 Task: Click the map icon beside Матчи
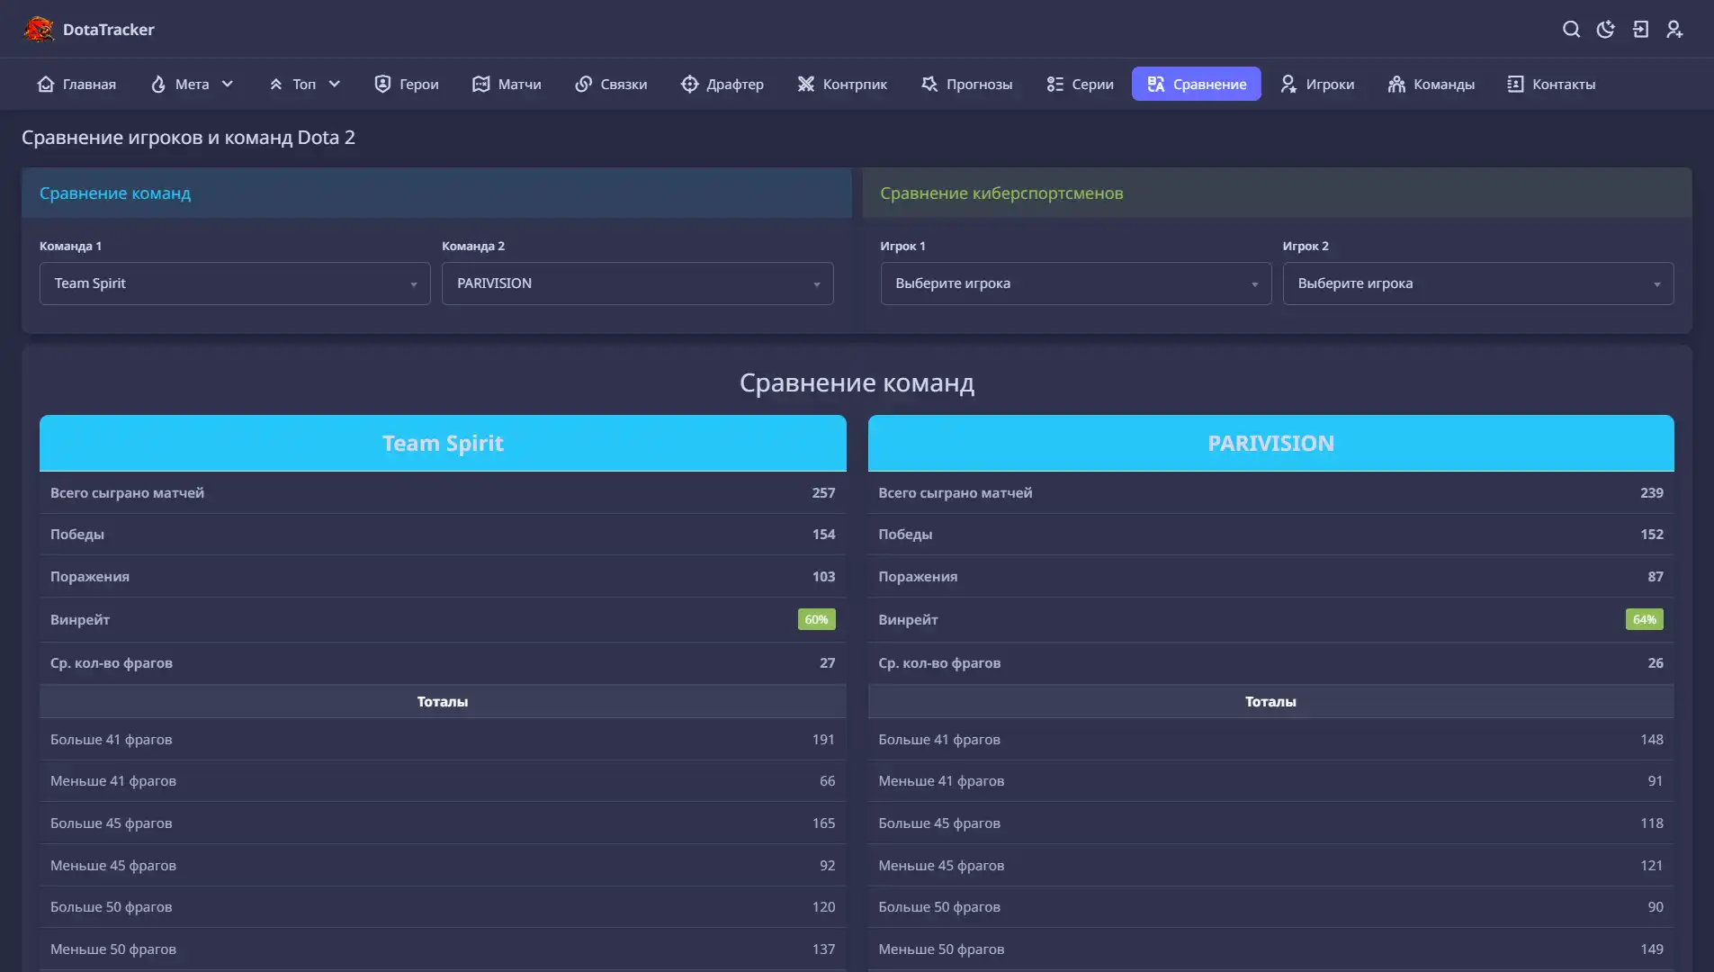481,84
